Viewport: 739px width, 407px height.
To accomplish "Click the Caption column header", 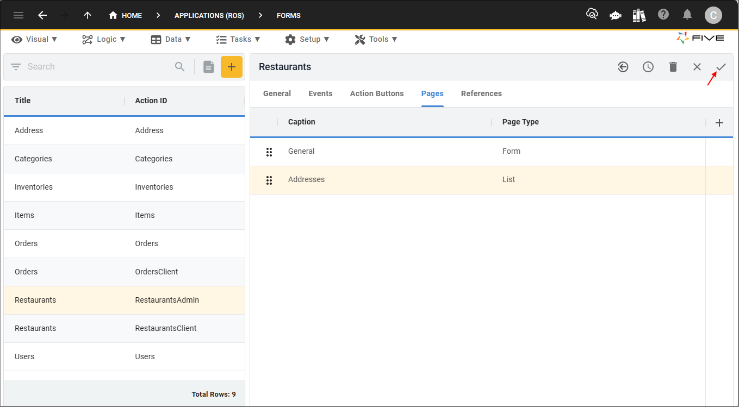I will point(302,122).
